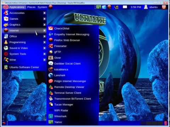The width and height of the screenshot is (170, 127).
Task: Expand the Sound & Video submenu arrow
Action: [44, 48]
